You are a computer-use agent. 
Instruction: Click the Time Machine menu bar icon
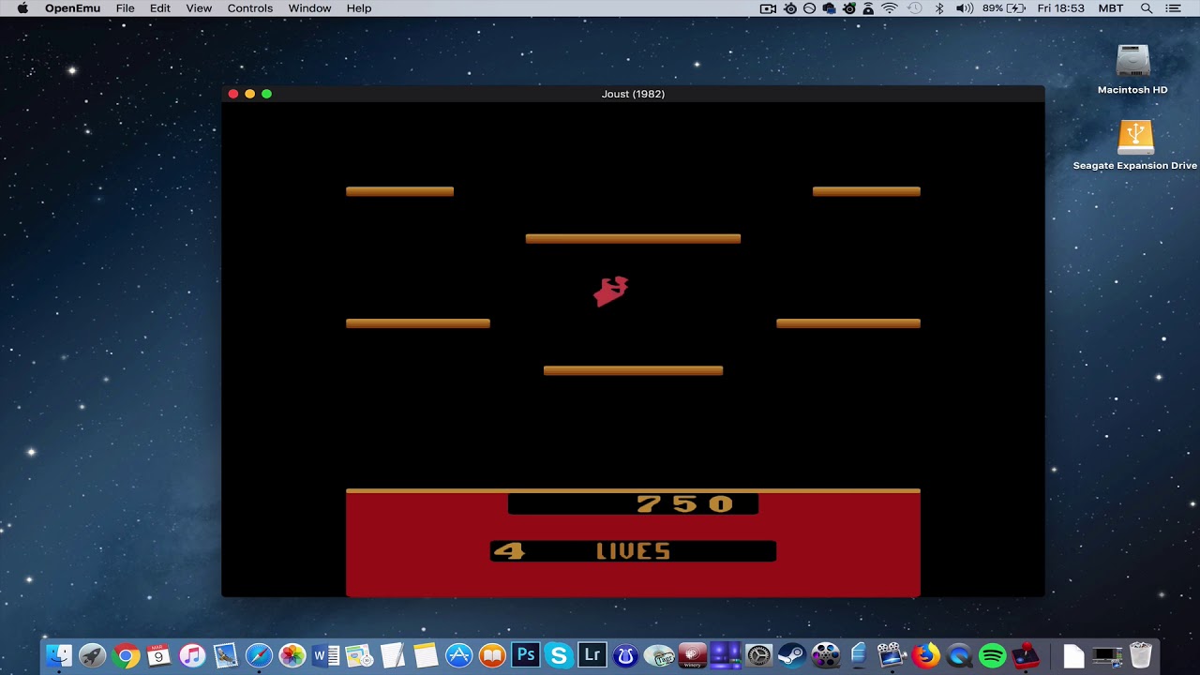915,8
